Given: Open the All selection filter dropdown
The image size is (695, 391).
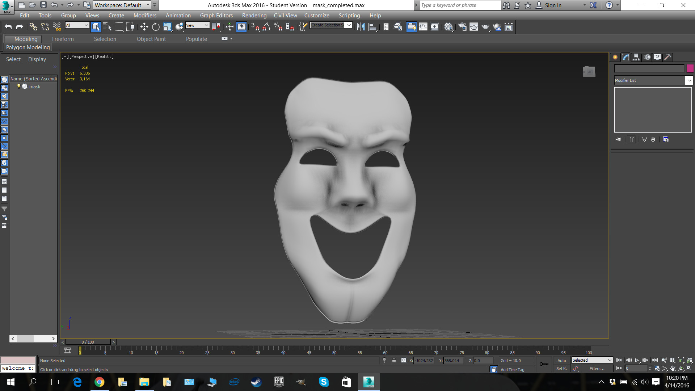Looking at the screenshot, I should (x=77, y=25).
